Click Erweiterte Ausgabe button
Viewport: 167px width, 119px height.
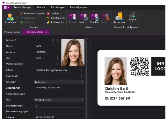point(32,13)
